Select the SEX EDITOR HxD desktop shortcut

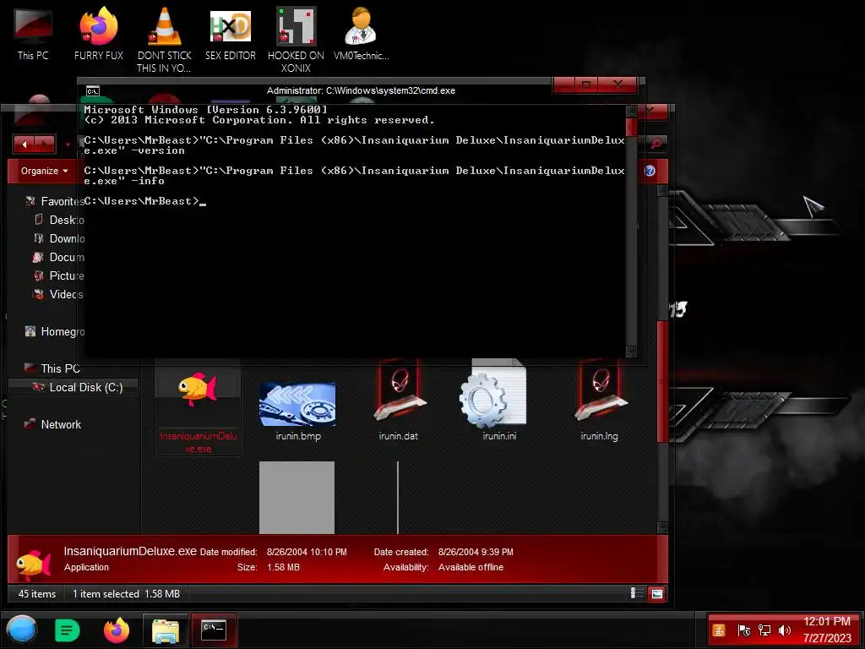(x=231, y=35)
